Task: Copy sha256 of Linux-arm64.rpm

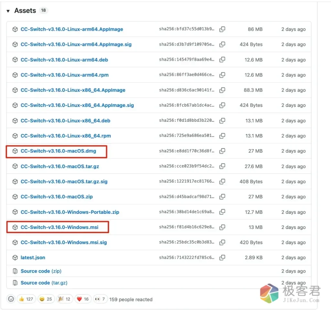Action: click(x=222, y=75)
